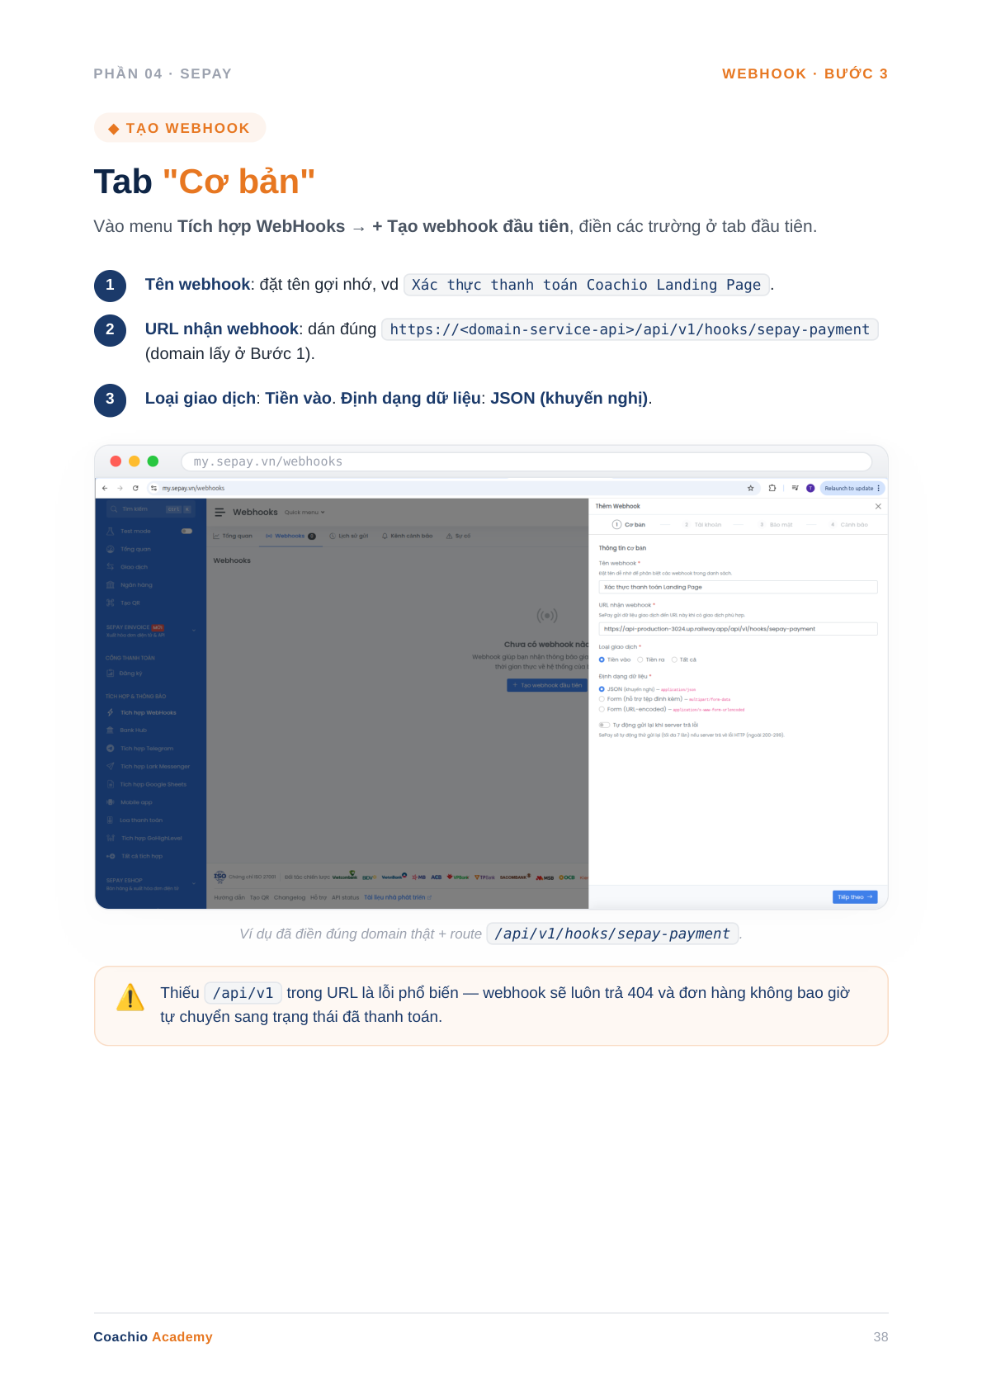Select Form (URL-encoded) data format

[x=672, y=709]
